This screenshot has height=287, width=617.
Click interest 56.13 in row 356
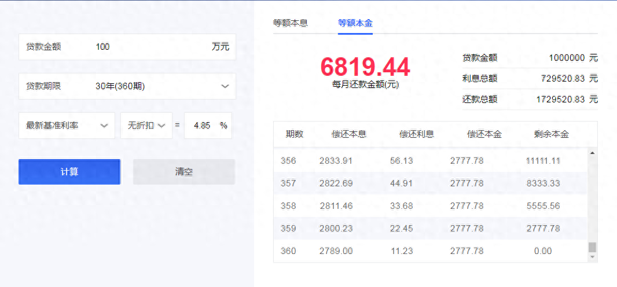(402, 161)
